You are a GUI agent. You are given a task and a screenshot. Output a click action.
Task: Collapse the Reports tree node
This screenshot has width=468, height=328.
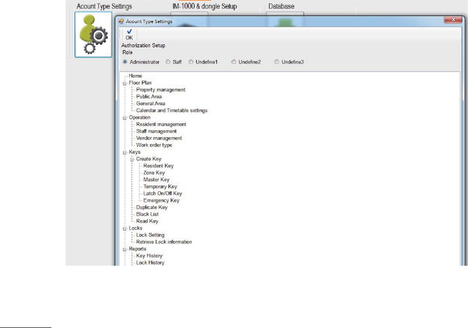(x=125, y=249)
